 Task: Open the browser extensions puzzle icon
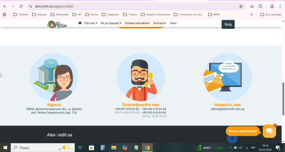point(260,6)
